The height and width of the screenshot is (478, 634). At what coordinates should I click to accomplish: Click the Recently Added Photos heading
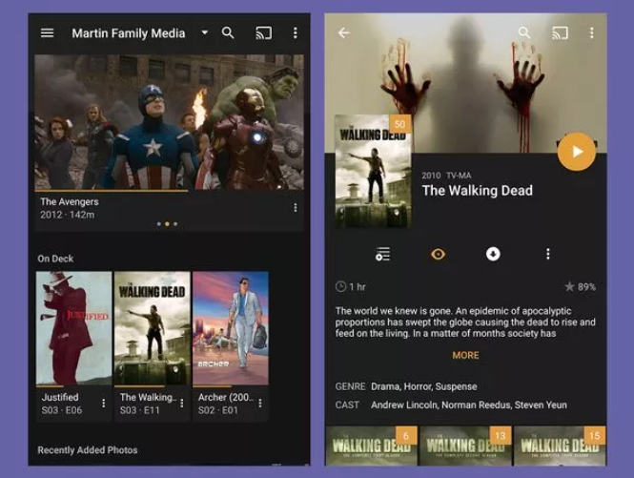point(88,450)
